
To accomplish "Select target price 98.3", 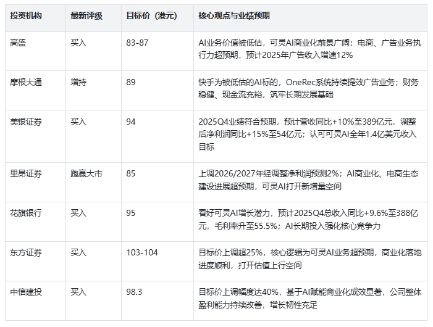I will tap(134, 292).
